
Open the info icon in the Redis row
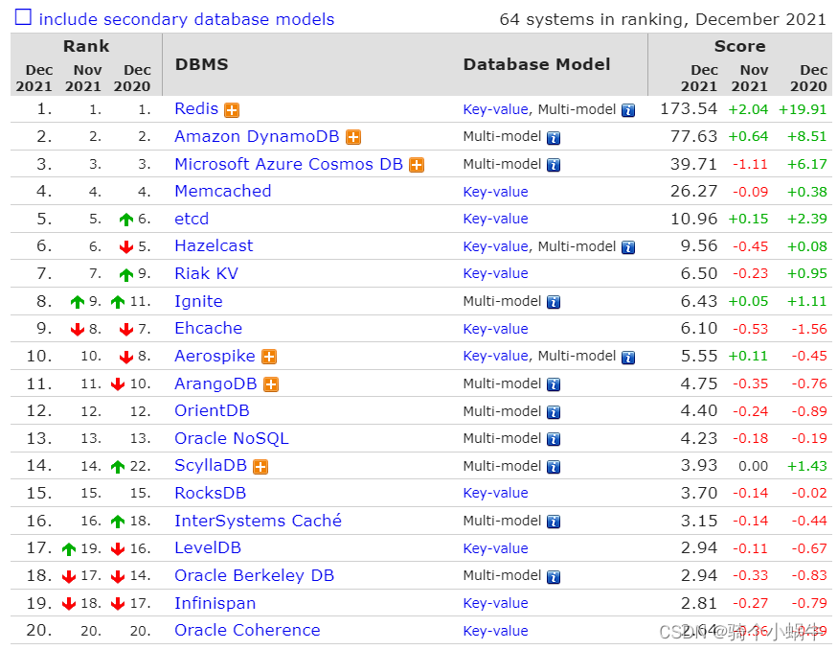(x=628, y=111)
